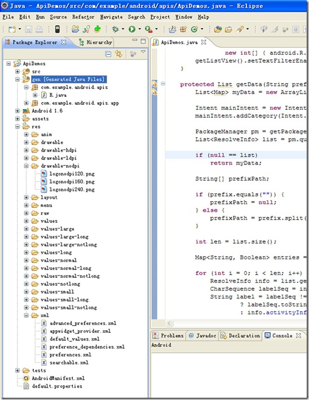The height and width of the screenshot is (400, 309).
Task: Expand the src folder node
Action: pyautogui.click(x=17, y=72)
